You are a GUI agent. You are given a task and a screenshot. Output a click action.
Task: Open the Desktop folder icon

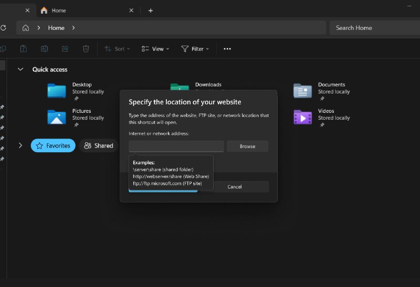pyautogui.click(x=57, y=91)
